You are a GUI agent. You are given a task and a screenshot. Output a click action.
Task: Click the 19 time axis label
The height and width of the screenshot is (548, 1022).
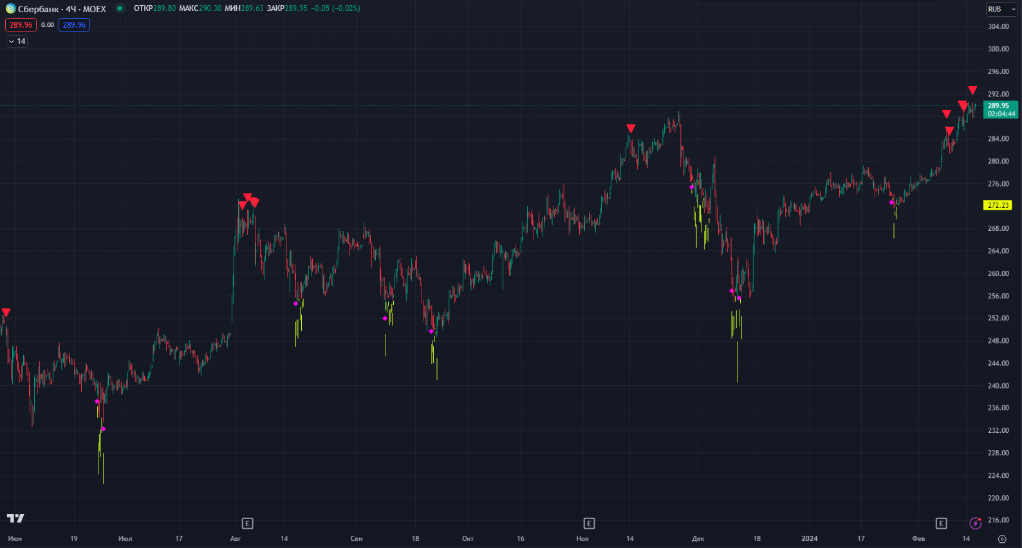click(74, 538)
